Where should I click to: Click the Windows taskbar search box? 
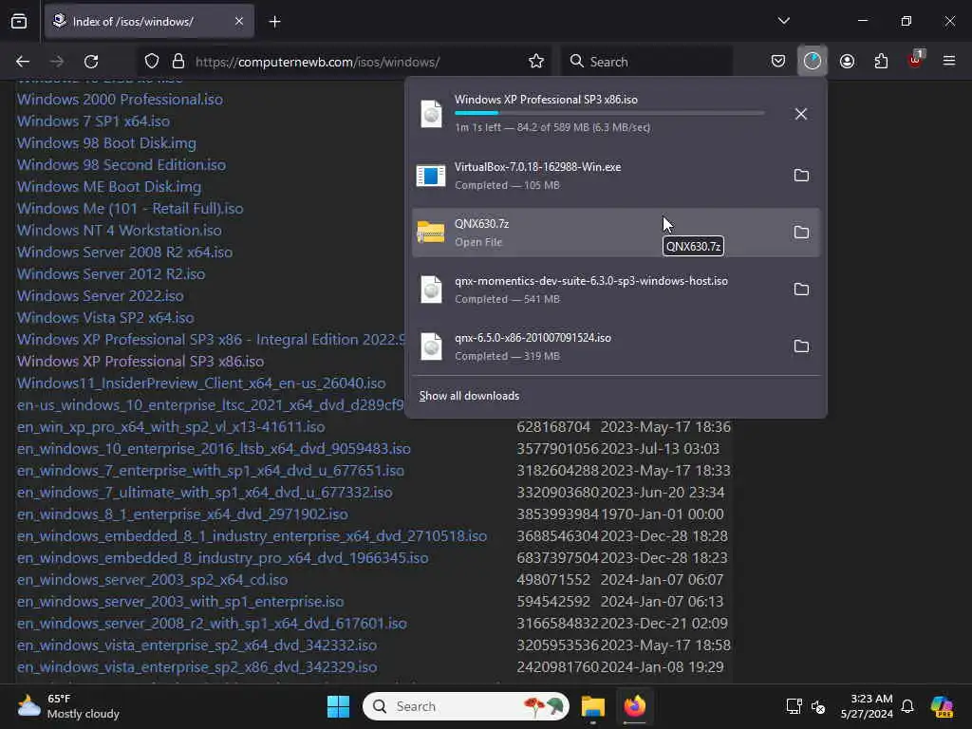(x=465, y=706)
